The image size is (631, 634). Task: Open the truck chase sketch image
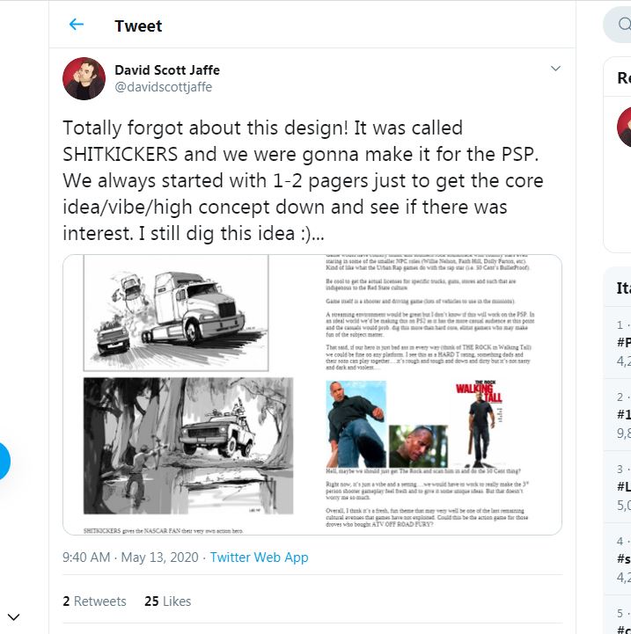pyautogui.click(x=176, y=312)
